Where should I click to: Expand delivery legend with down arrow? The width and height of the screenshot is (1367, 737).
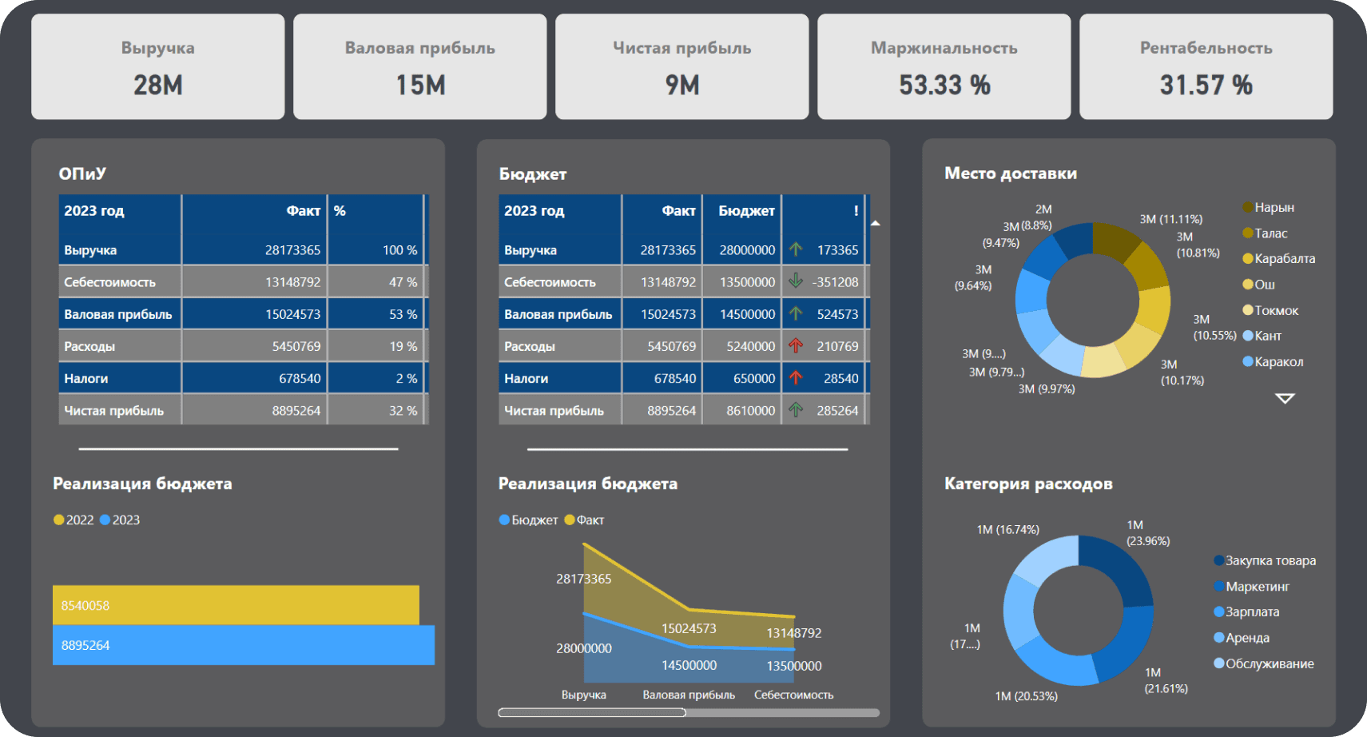[x=1284, y=398]
